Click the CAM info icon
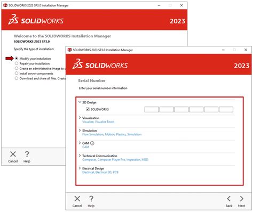253x212 pixels. (x=92, y=143)
